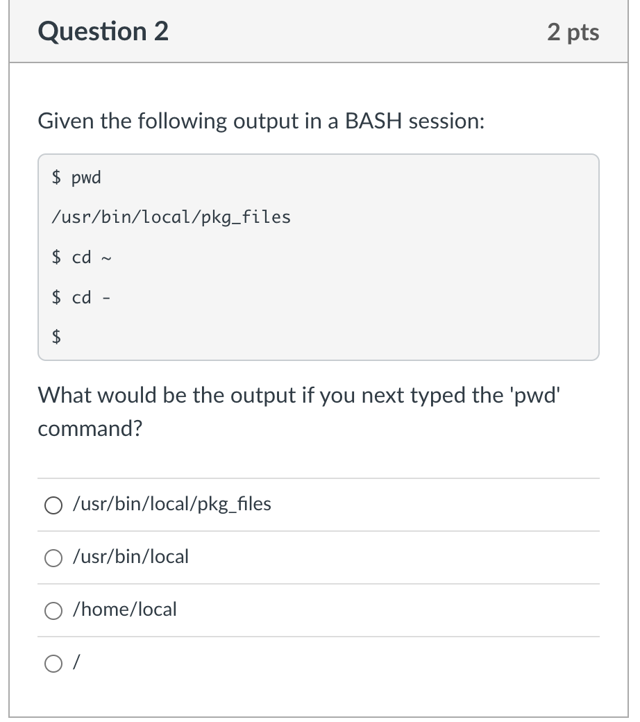The width and height of the screenshot is (640, 722).
Task: Mark the /home/local radio button
Action: pos(53,611)
